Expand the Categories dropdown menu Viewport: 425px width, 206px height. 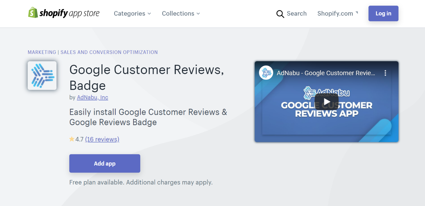pyautogui.click(x=132, y=13)
